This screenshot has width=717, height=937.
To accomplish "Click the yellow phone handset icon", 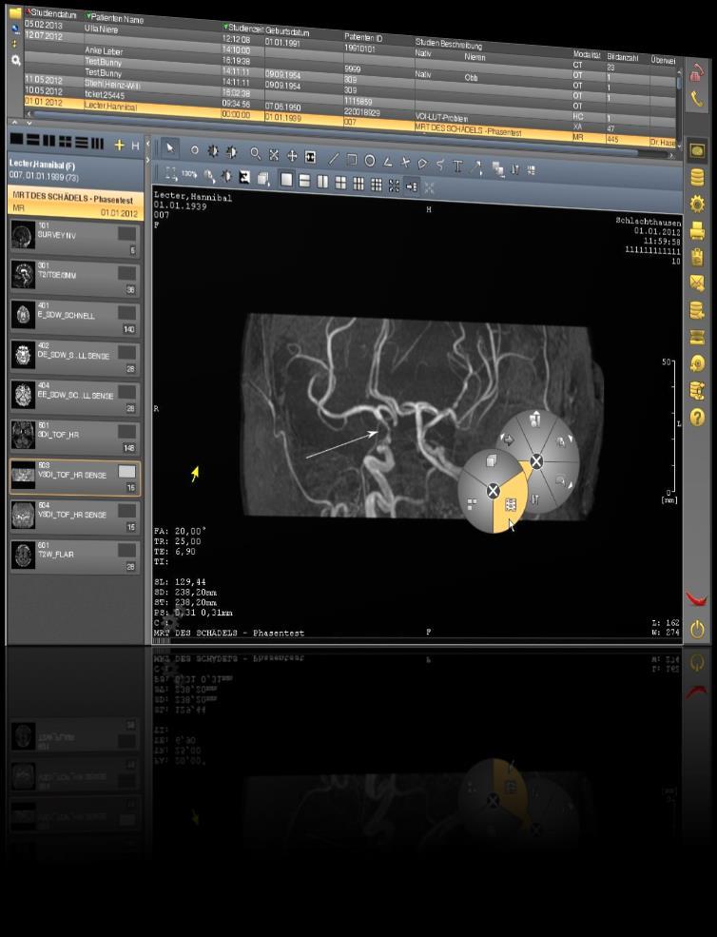I will coord(697,99).
